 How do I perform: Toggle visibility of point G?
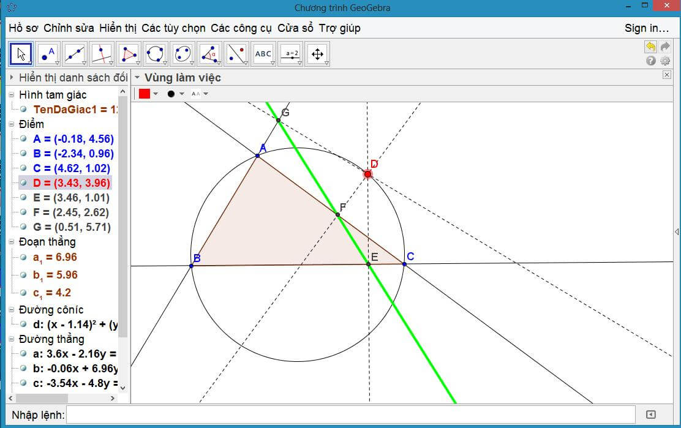[x=23, y=227]
